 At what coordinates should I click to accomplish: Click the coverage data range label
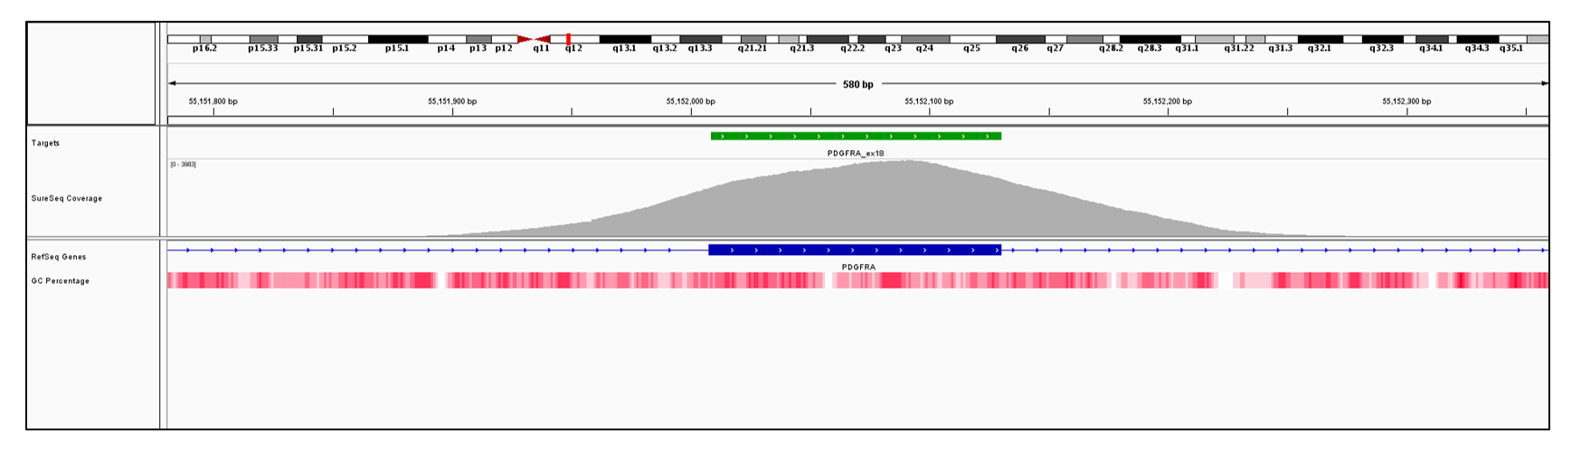click(x=183, y=165)
